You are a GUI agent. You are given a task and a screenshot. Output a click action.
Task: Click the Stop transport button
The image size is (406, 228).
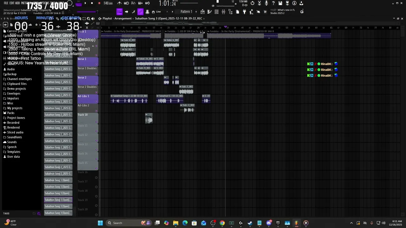click(x=92, y=3)
